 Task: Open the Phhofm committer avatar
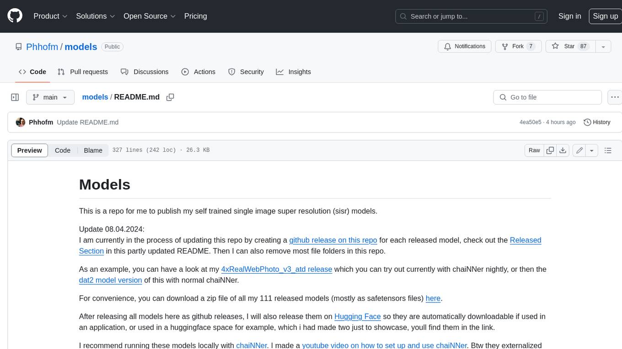[20, 122]
